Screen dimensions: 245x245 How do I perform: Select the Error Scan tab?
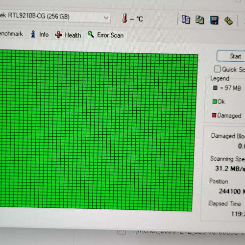[106, 35]
